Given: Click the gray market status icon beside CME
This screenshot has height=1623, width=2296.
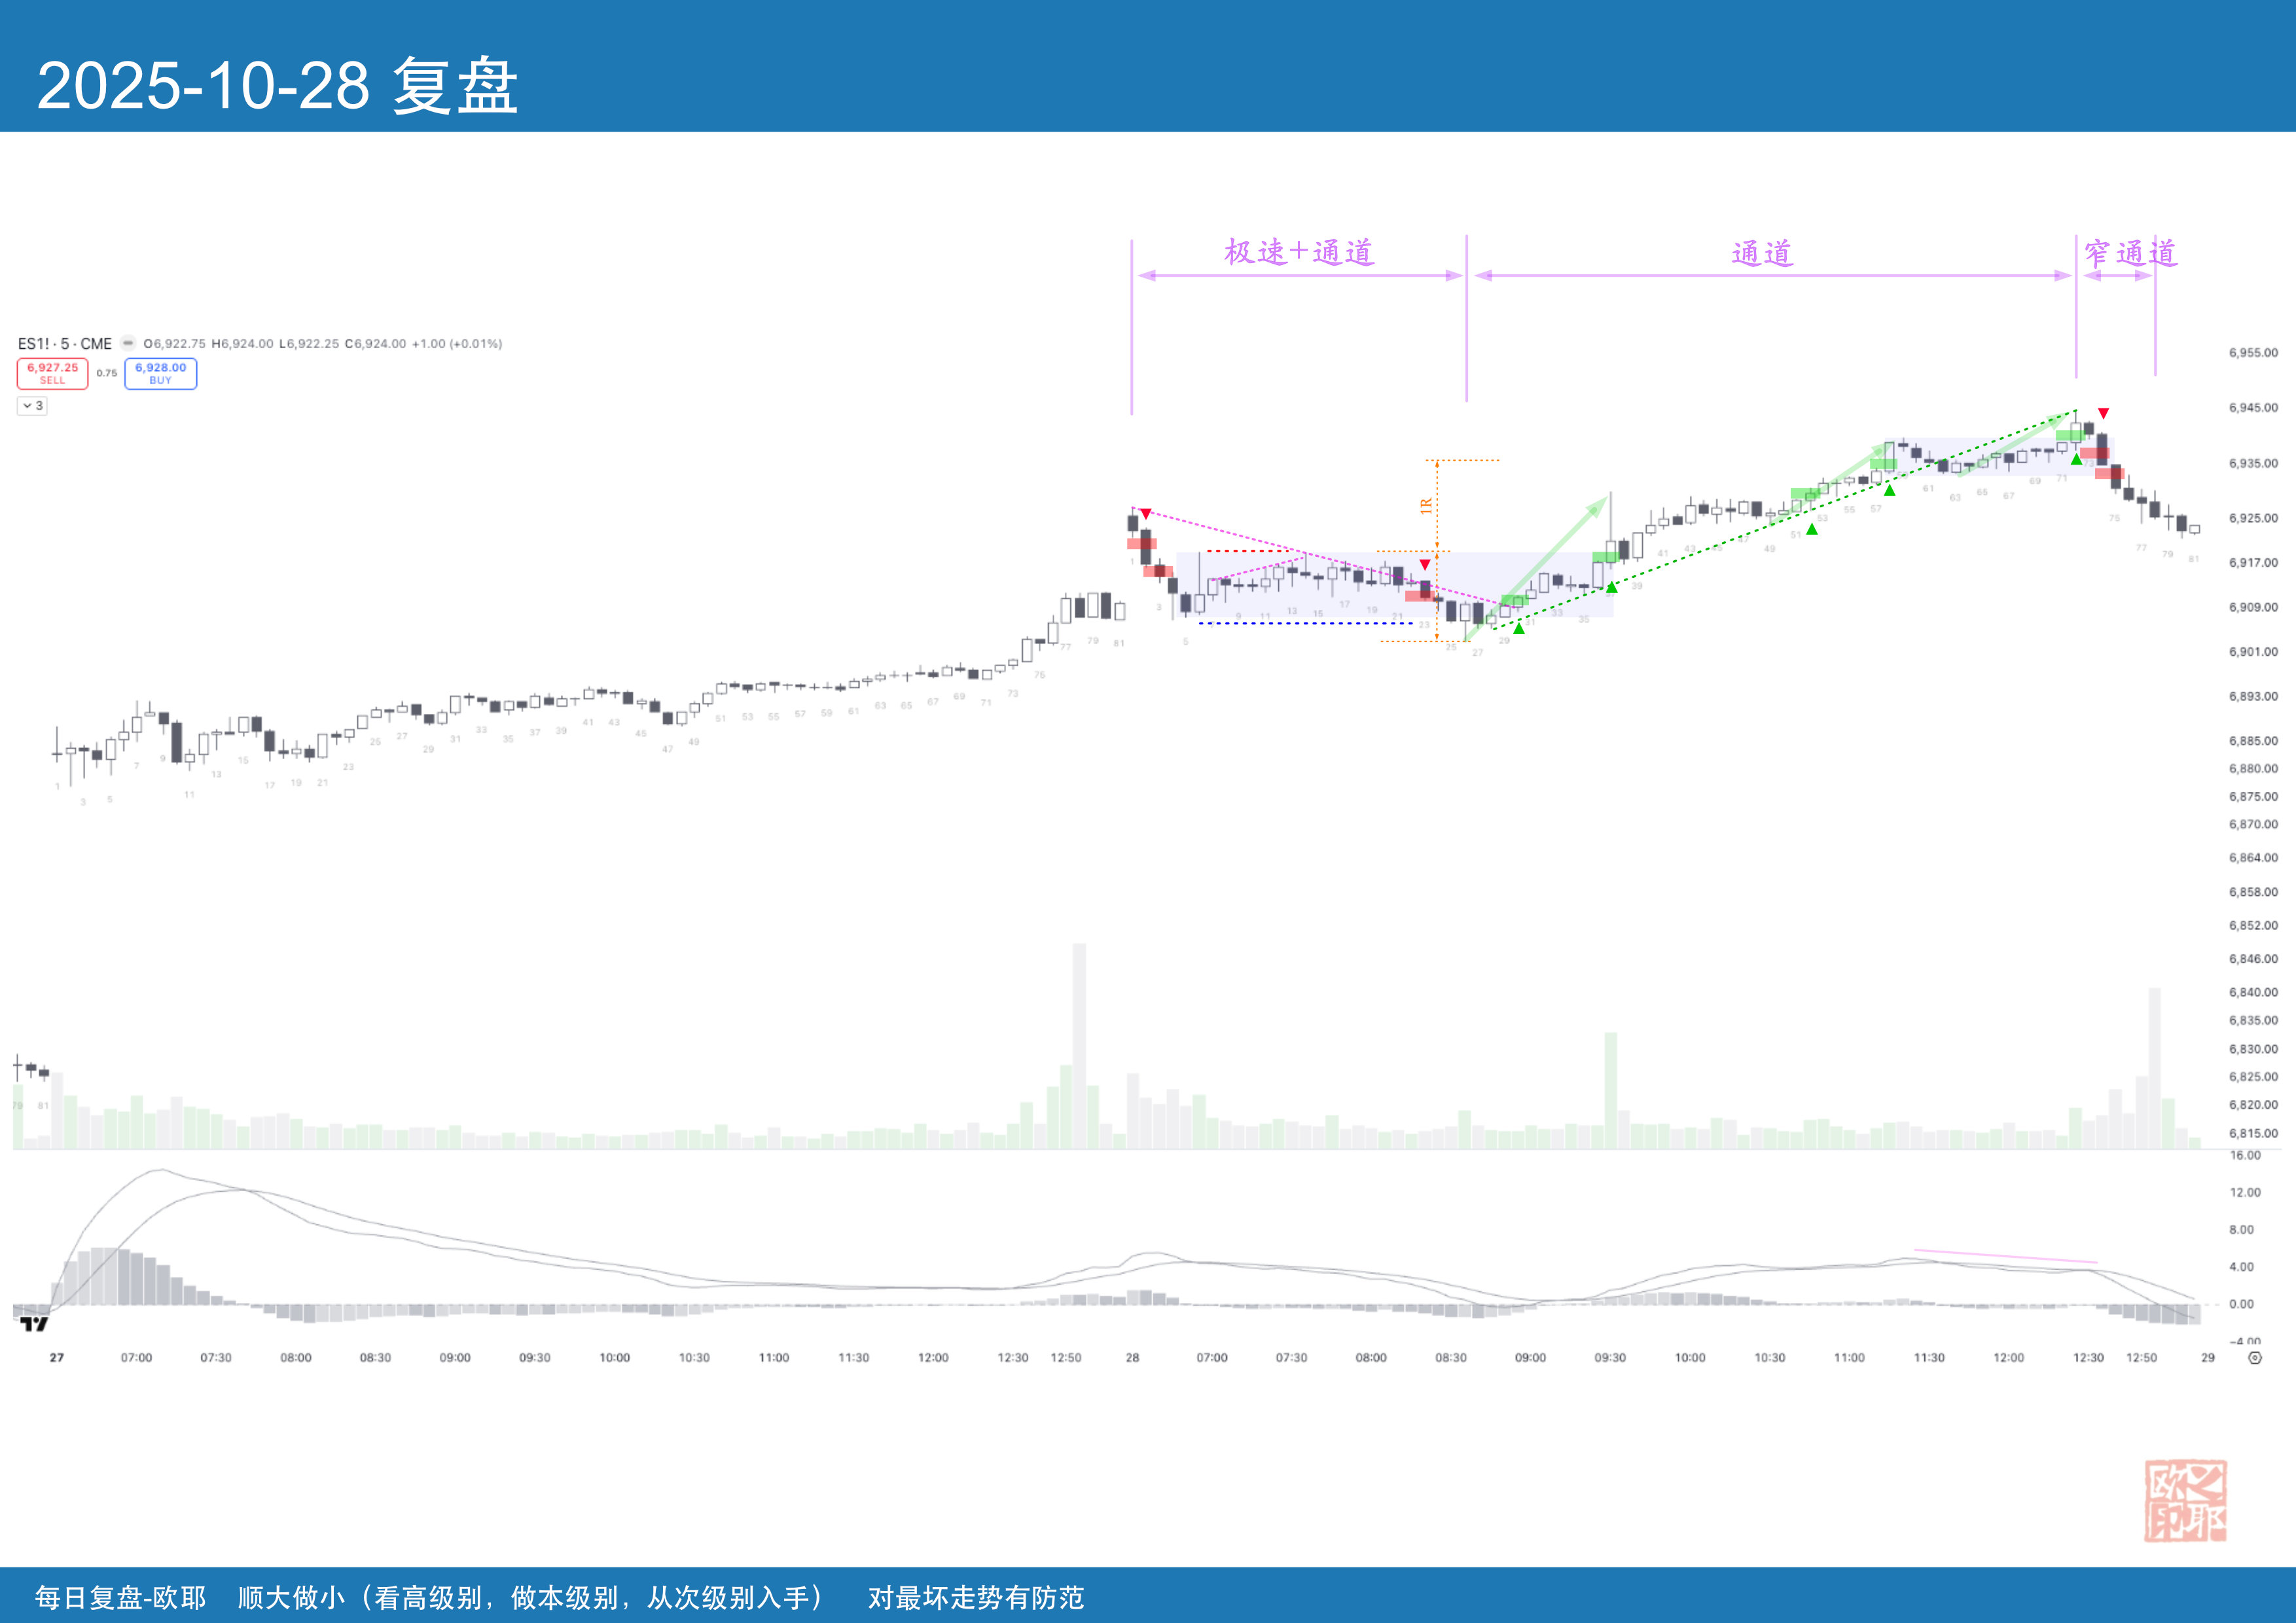Looking at the screenshot, I should 128,343.
